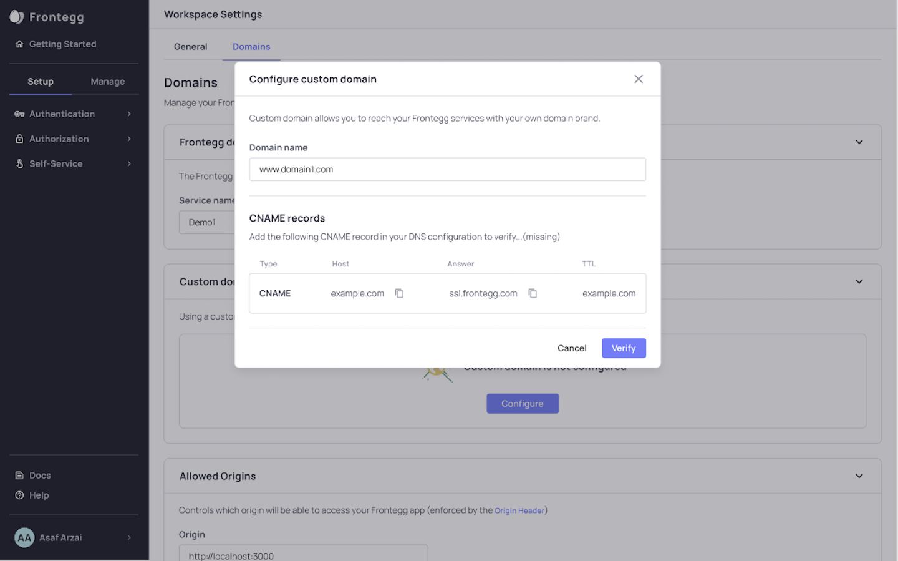The image size is (898, 561).
Task: Click Cancel in the dialog
Action: (x=571, y=348)
